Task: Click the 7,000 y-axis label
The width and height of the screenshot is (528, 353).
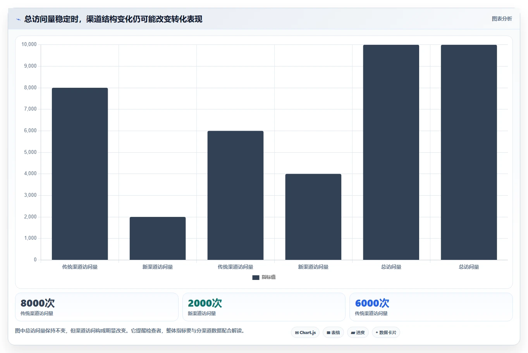Action: tap(30, 109)
